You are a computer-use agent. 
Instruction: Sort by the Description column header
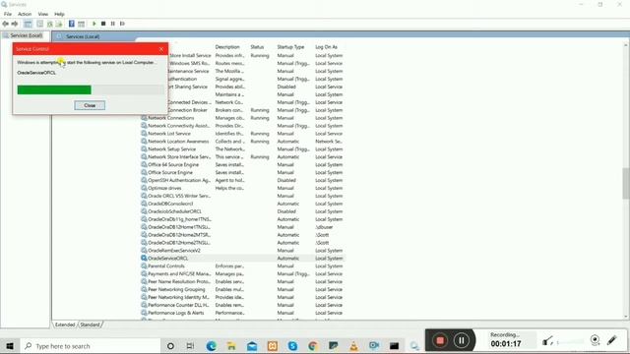point(227,47)
